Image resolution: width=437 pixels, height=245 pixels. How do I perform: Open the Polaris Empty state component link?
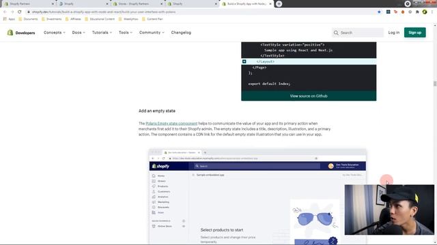171,123
